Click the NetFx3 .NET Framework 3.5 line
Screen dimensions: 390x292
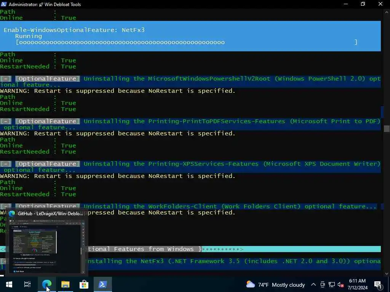click(190, 264)
